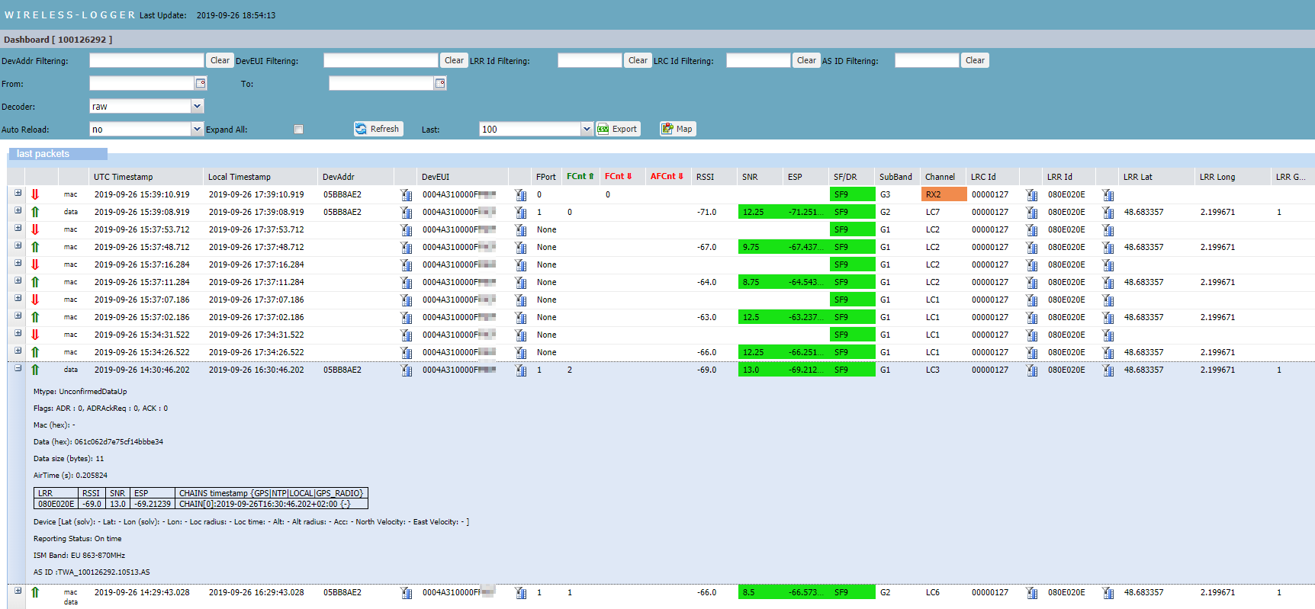The width and height of the screenshot is (1315, 609).
Task: Click DevAddr filter icon in the first row
Action: coord(406,195)
